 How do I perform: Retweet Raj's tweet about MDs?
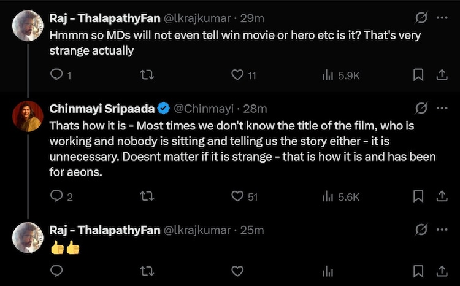point(147,75)
